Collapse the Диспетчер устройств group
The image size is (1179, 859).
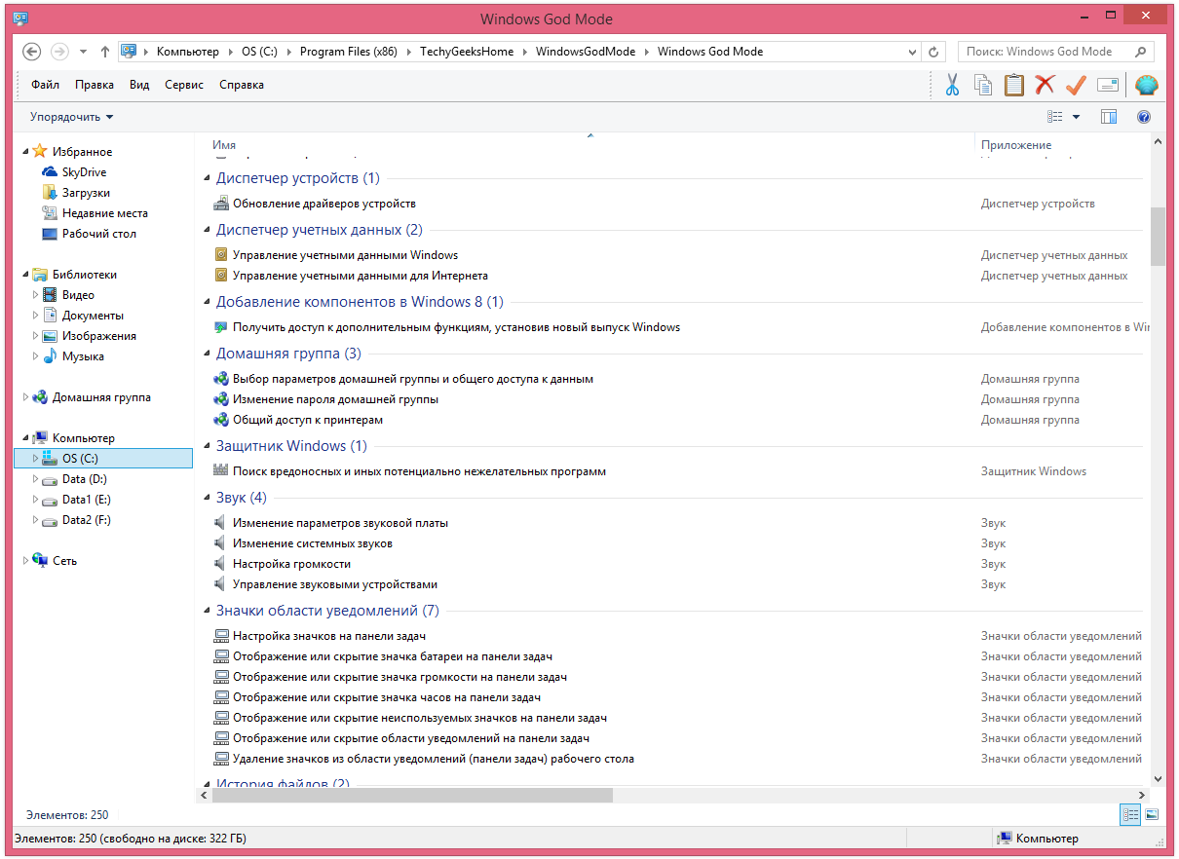point(207,178)
